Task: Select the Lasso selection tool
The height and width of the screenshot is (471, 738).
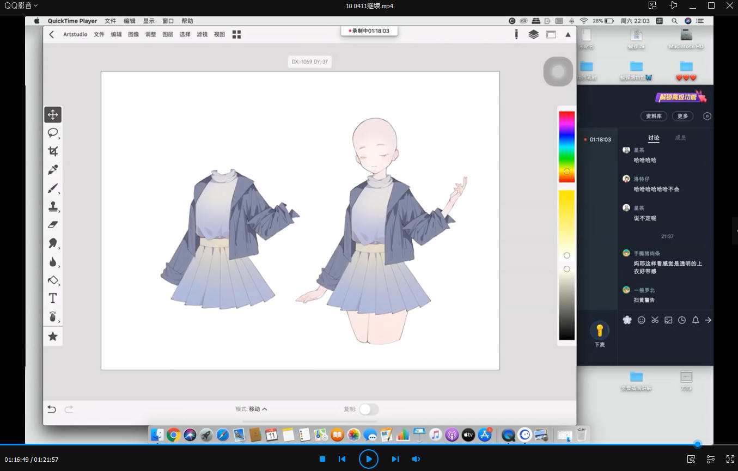Action: click(x=53, y=133)
